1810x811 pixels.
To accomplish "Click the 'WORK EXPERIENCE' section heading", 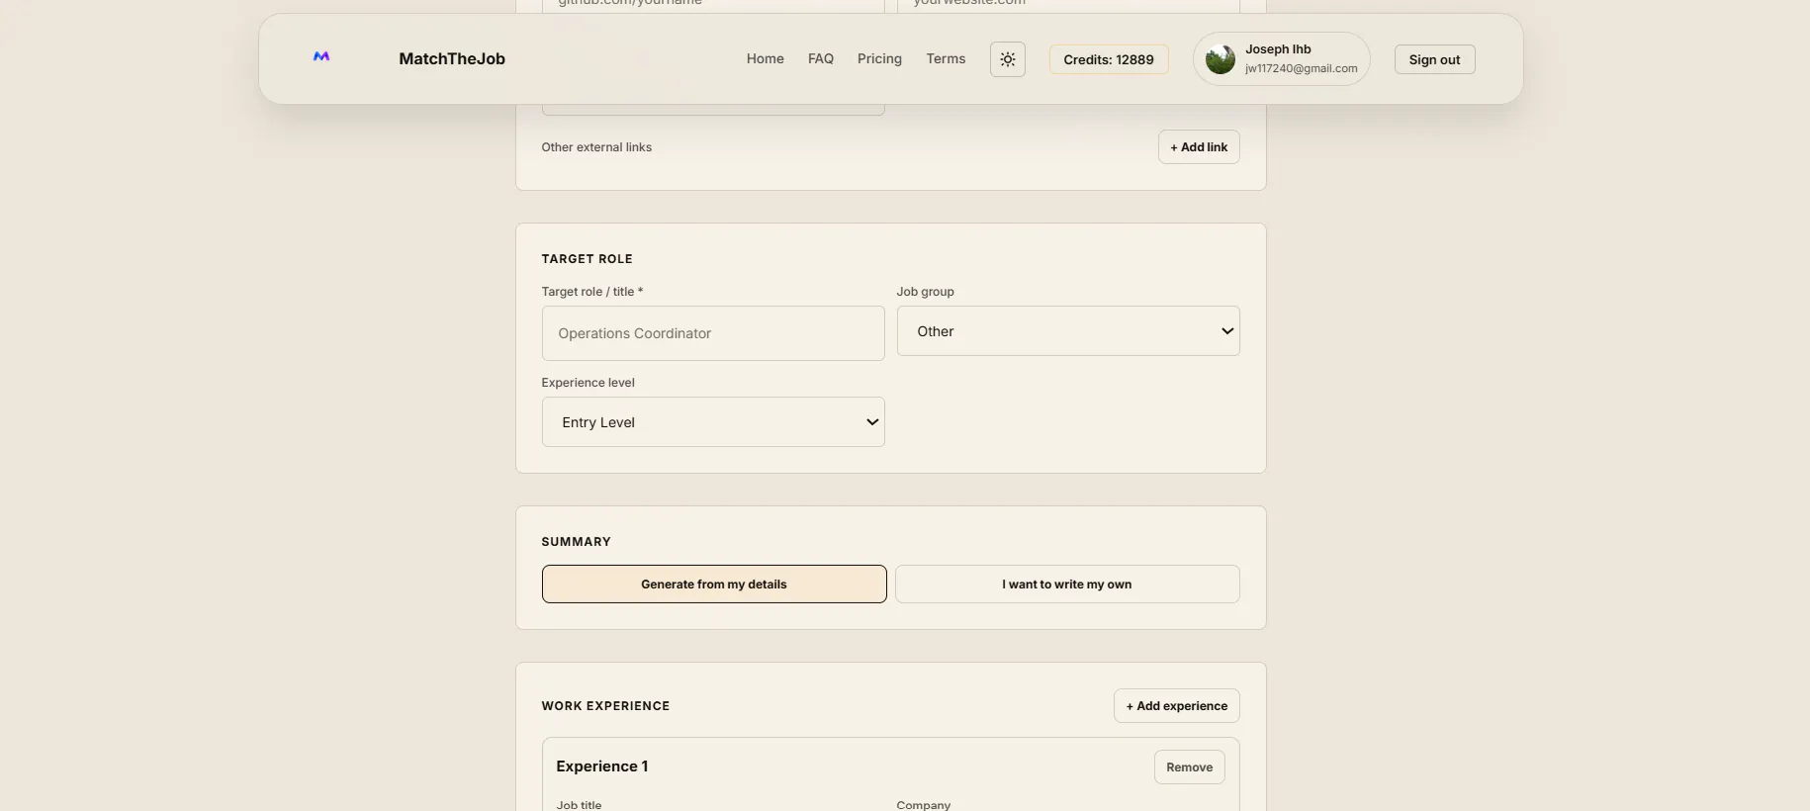I will (x=605, y=706).
